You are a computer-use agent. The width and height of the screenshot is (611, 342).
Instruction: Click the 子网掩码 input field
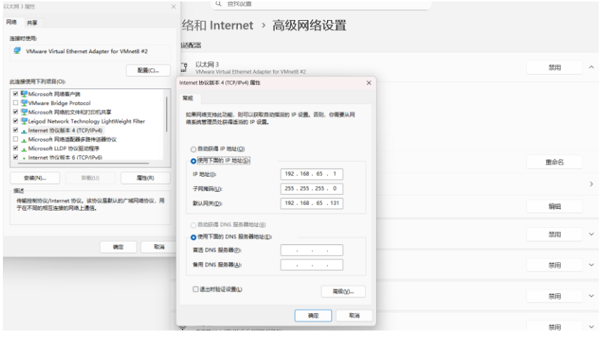(x=312, y=188)
